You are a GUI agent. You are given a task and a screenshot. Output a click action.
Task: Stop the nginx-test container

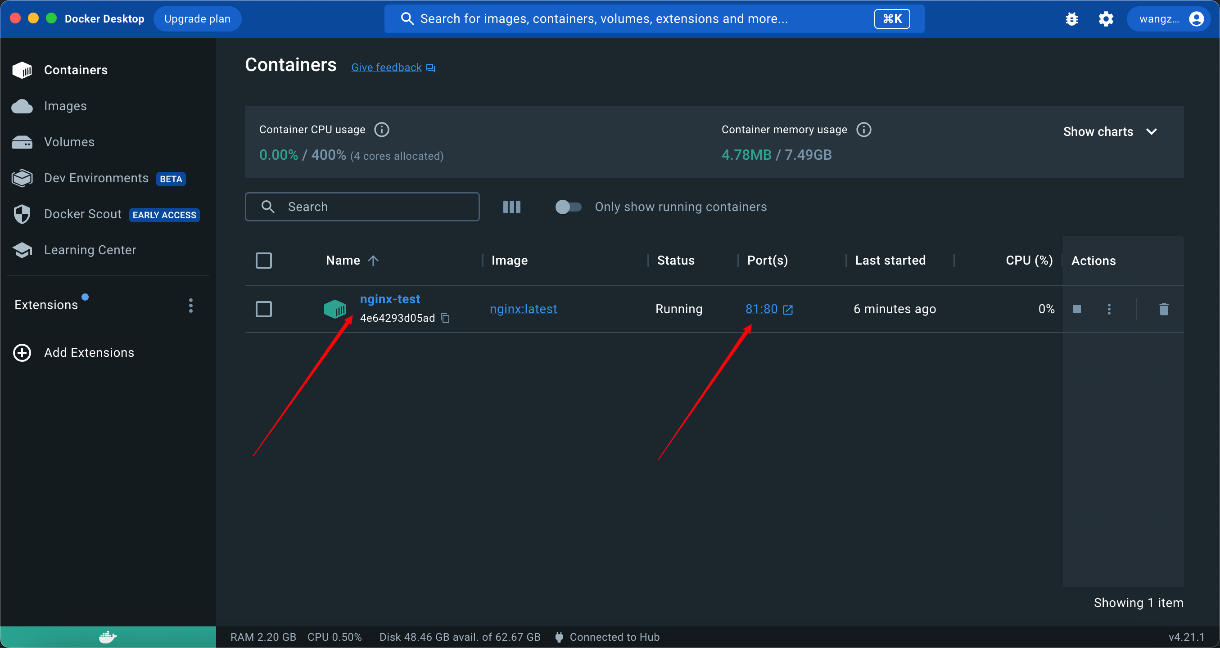coord(1076,309)
